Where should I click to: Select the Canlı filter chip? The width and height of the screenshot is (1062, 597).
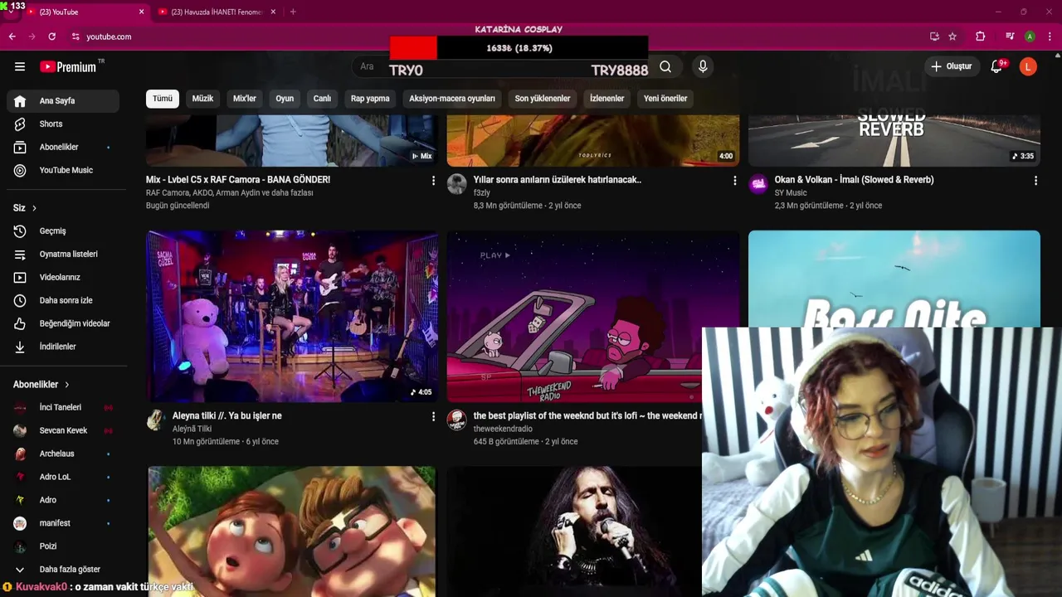pyautogui.click(x=322, y=99)
